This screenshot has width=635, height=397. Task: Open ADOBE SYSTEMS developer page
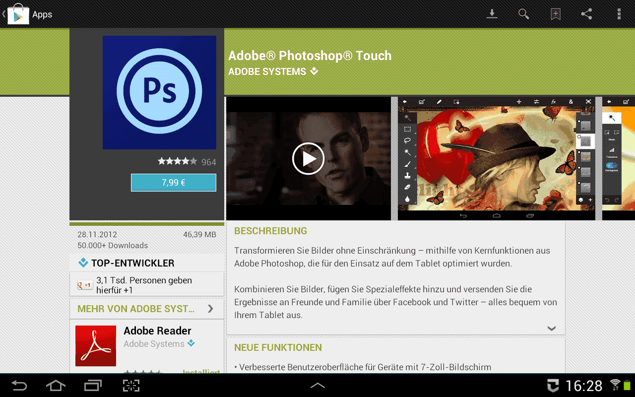point(267,71)
